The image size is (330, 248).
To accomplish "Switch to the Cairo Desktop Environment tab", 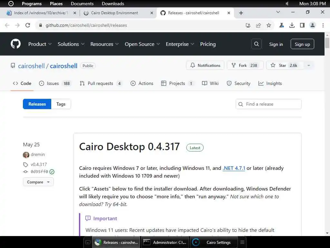I will (114, 13).
